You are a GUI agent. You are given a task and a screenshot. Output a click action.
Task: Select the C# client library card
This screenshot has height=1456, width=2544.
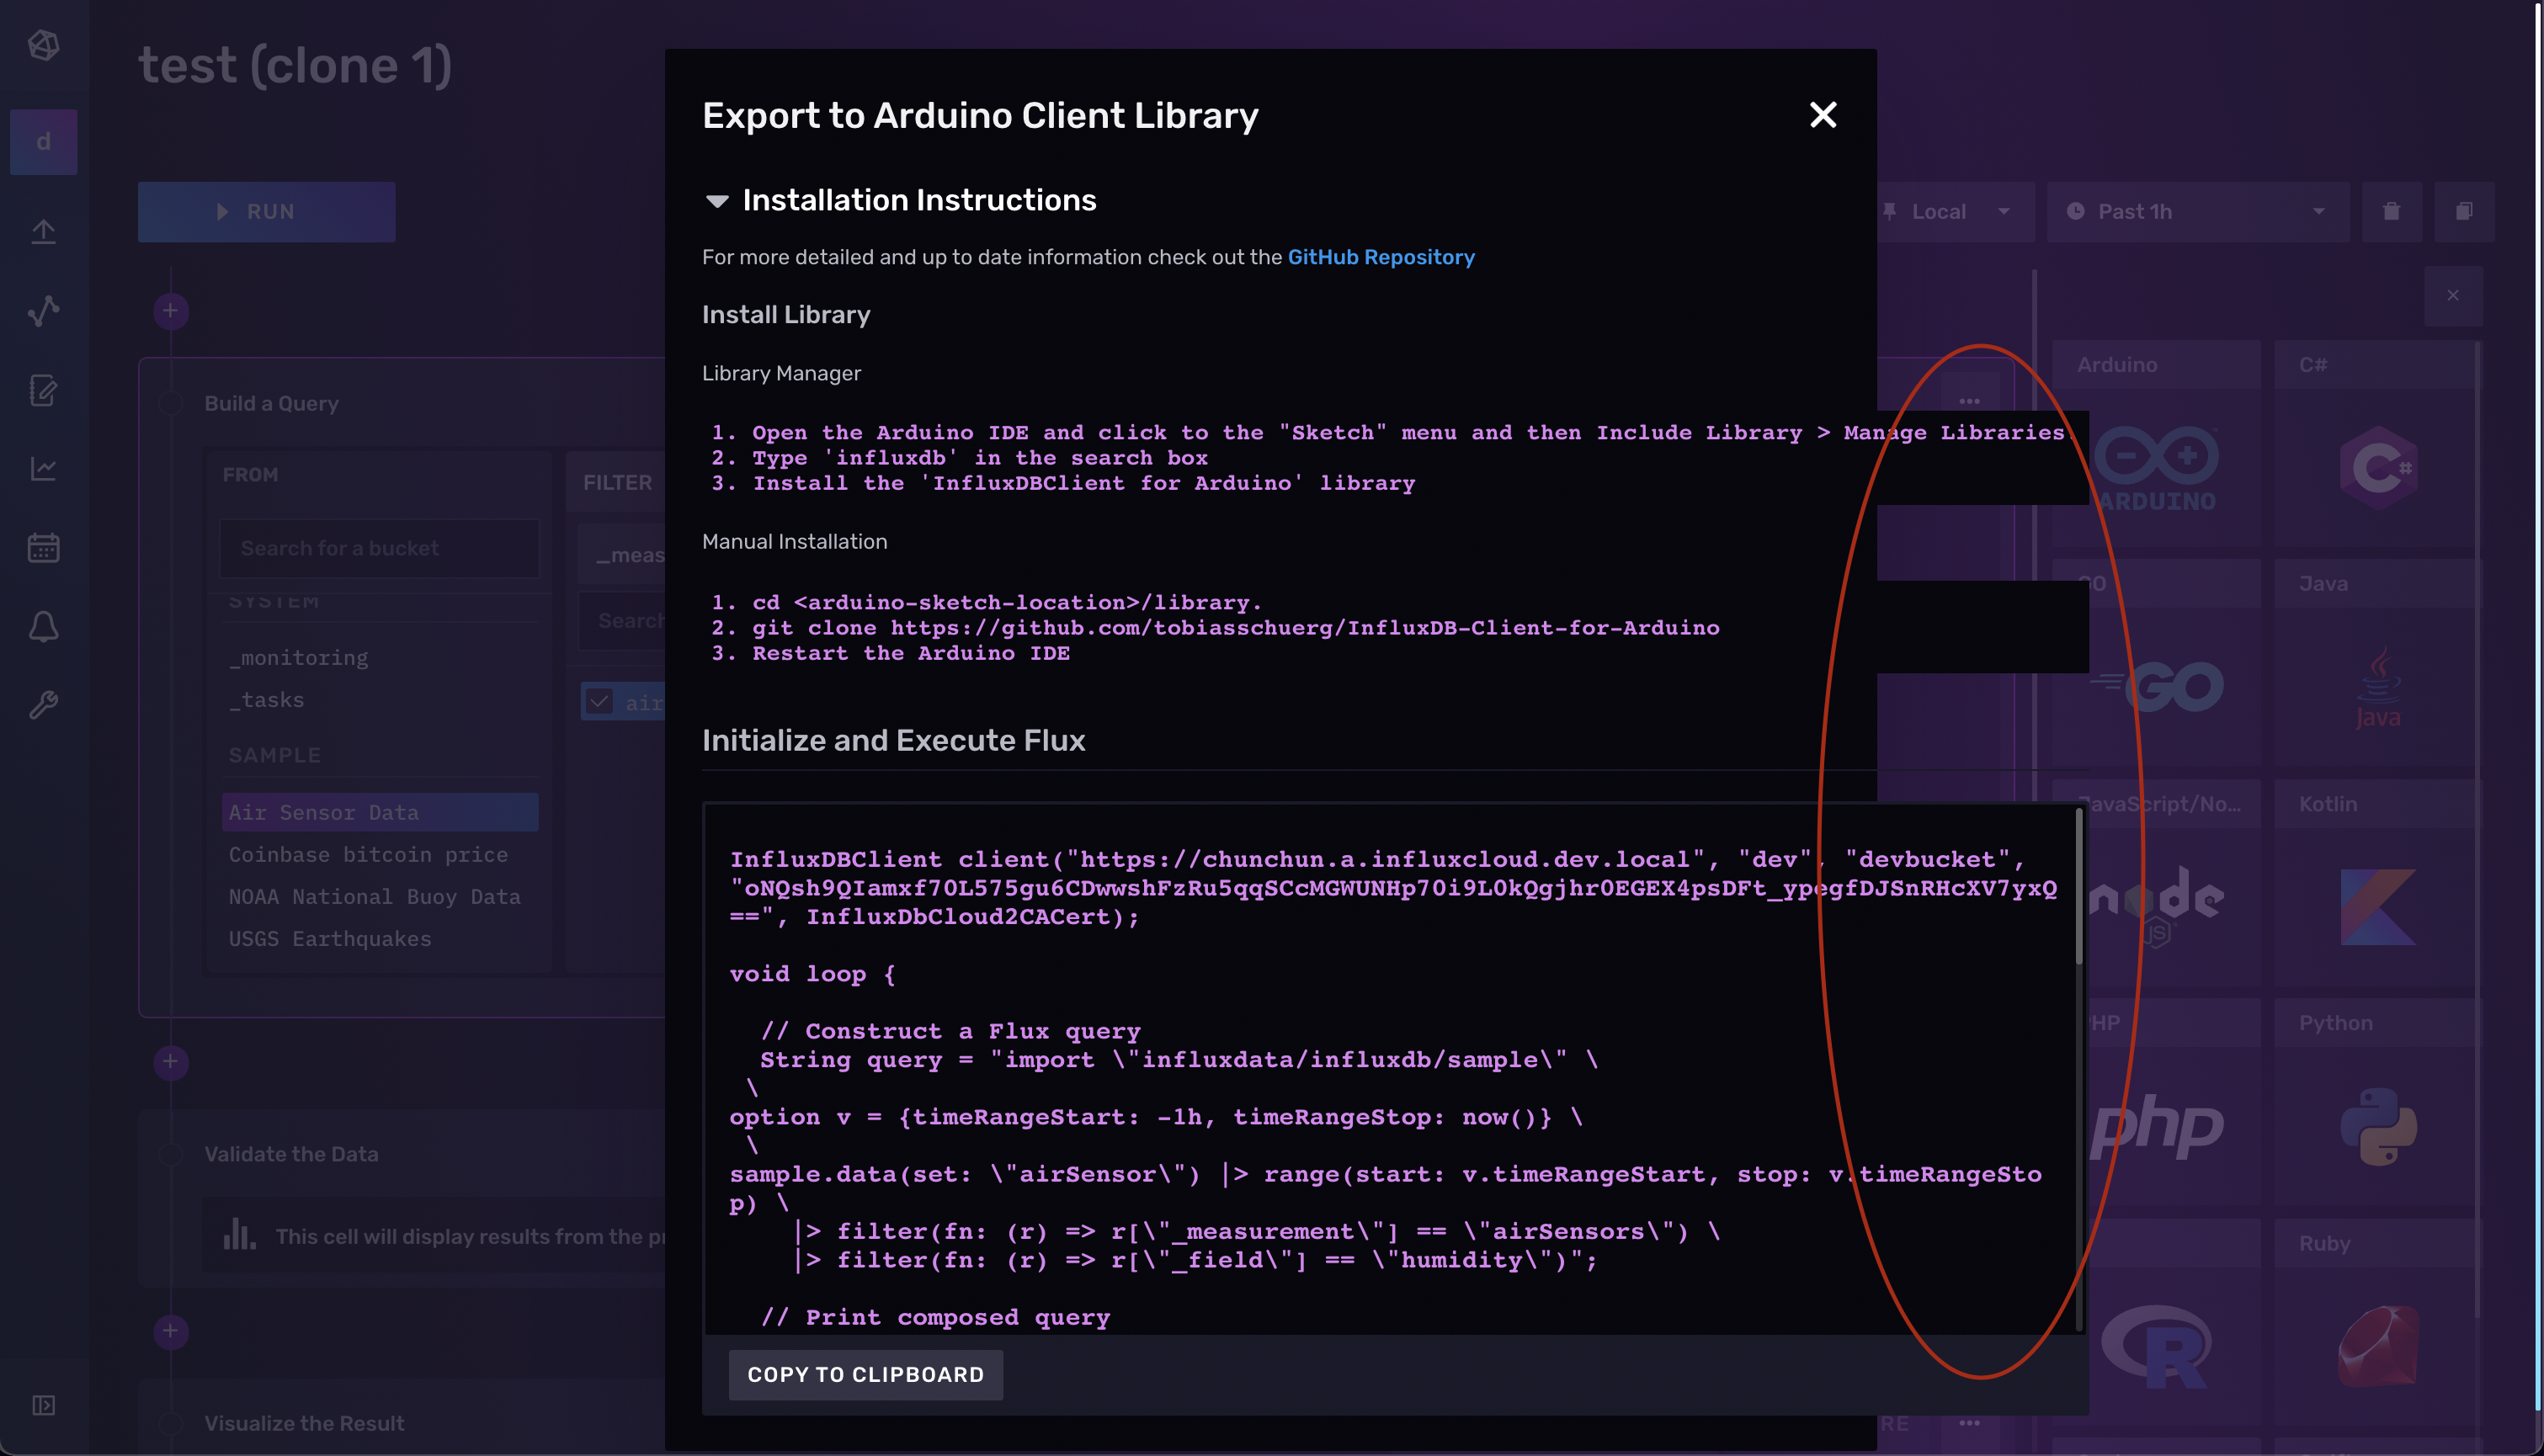[x=2377, y=443]
